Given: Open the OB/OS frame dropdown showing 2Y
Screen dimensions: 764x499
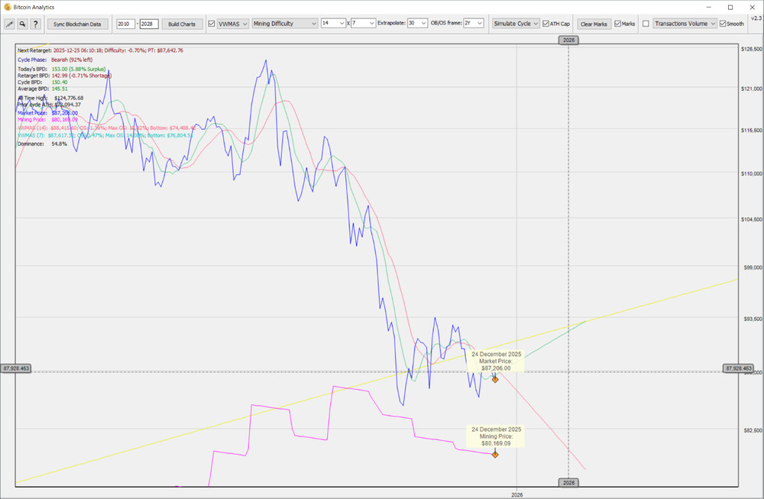Looking at the screenshot, I should pyautogui.click(x=473, y=23).
